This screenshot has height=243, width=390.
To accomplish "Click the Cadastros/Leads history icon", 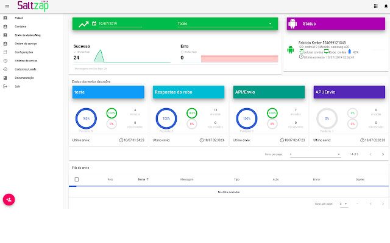I will pos(5,69).
